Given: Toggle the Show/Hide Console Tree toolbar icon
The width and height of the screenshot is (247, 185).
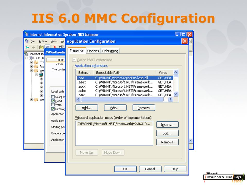Looking at the screenshot, I should (47, 47).
